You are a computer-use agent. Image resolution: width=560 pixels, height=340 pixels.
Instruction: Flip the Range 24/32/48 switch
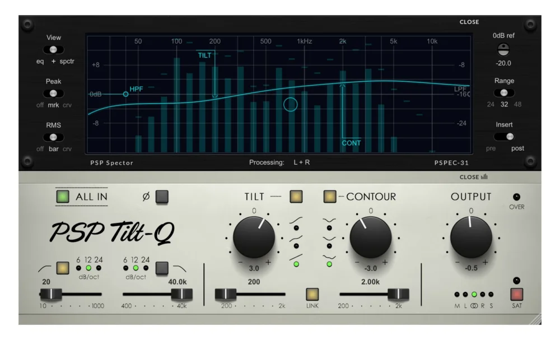click(504, 93)
